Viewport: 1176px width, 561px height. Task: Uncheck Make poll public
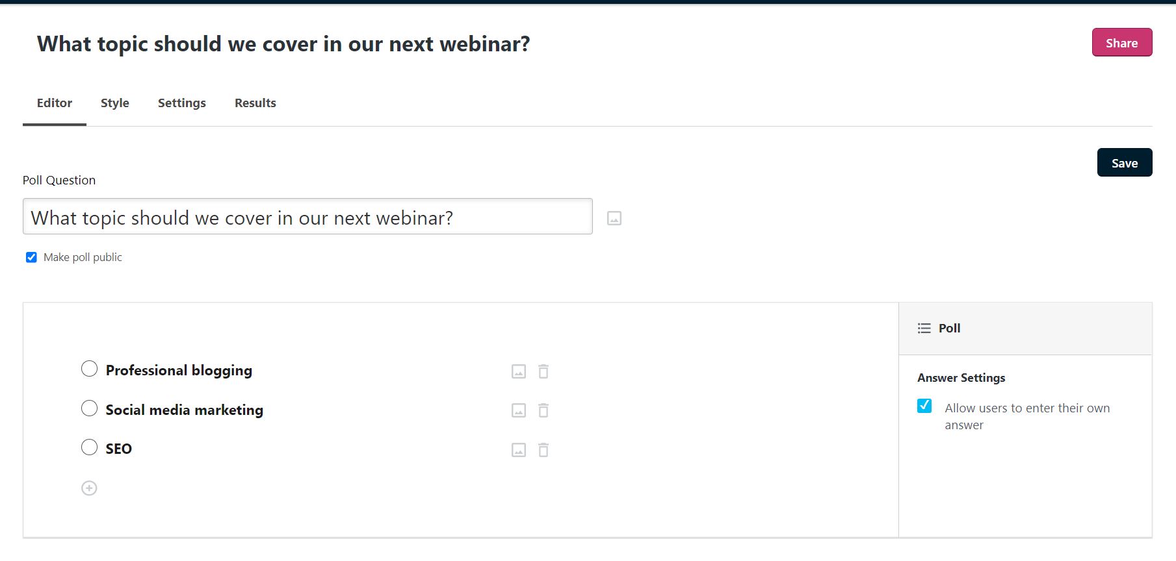tap(31, 257)
